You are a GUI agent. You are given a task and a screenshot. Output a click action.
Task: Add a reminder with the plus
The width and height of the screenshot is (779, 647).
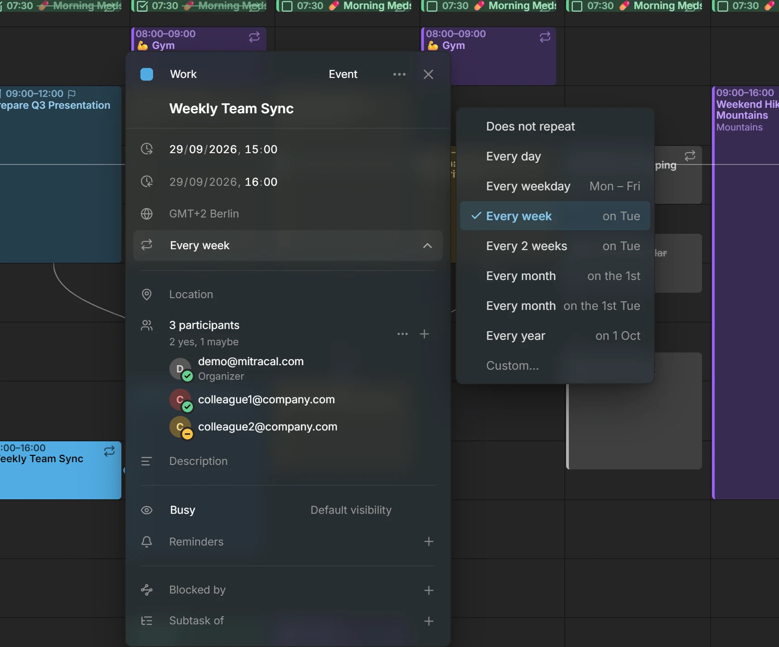(429, 541)
